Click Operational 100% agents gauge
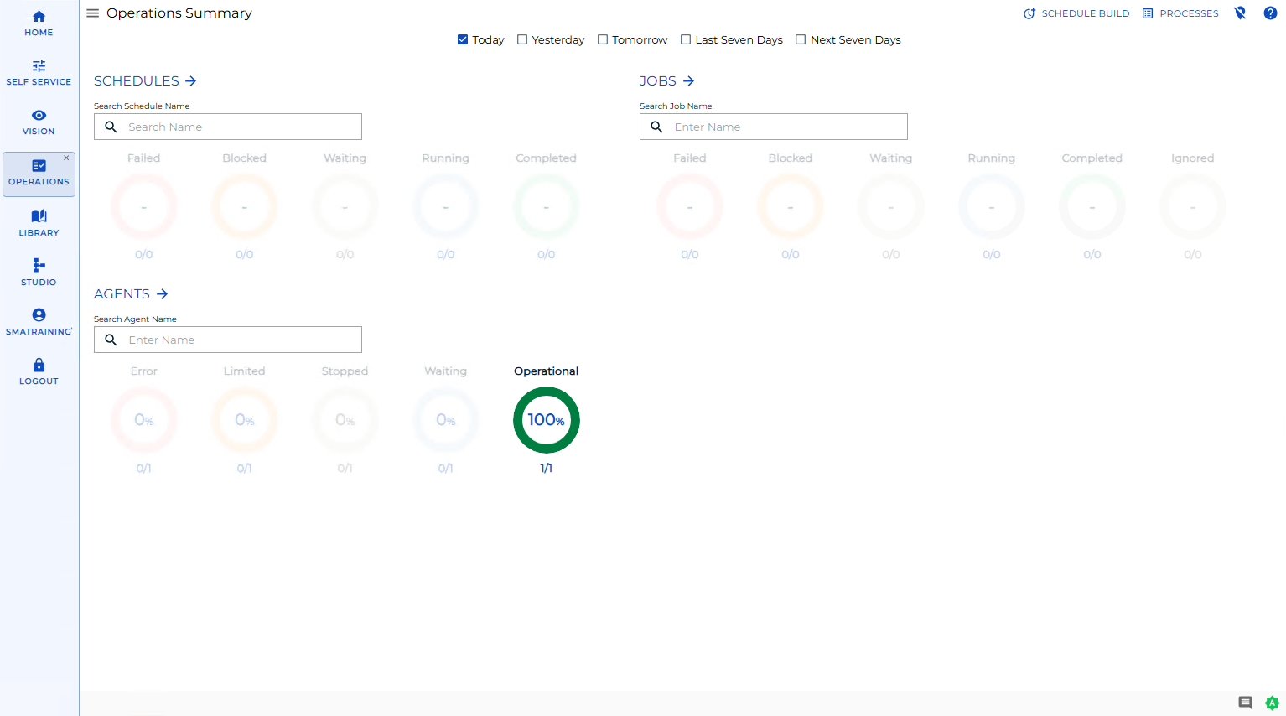Image resolution: width=1286 pixels, height=716 pixels. click(547, 420)
